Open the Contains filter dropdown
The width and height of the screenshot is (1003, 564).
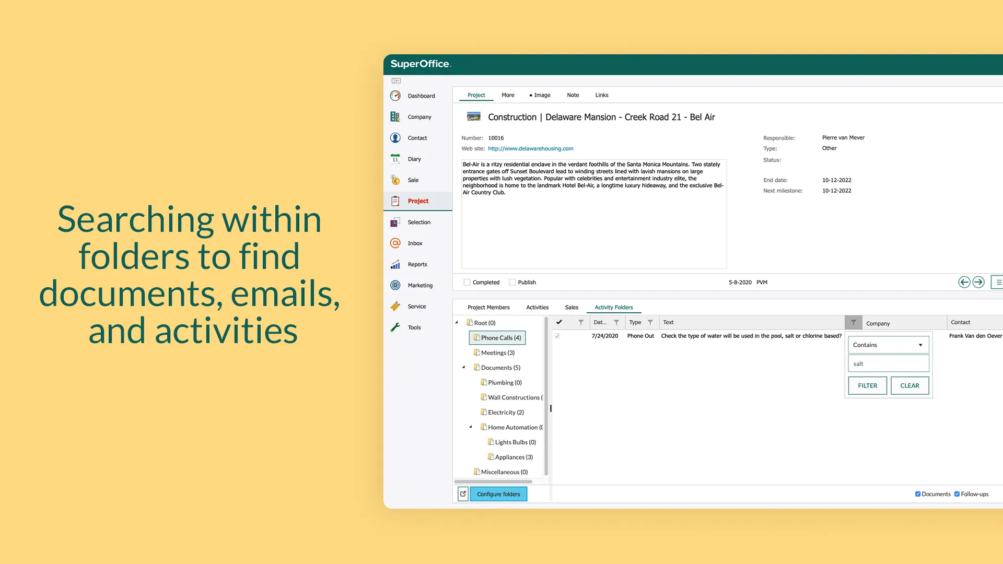click(888, 345)
